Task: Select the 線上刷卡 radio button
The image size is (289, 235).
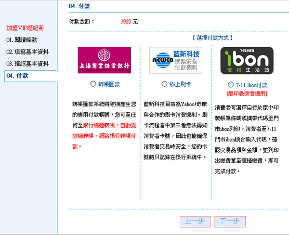Action: coord(164,84)
